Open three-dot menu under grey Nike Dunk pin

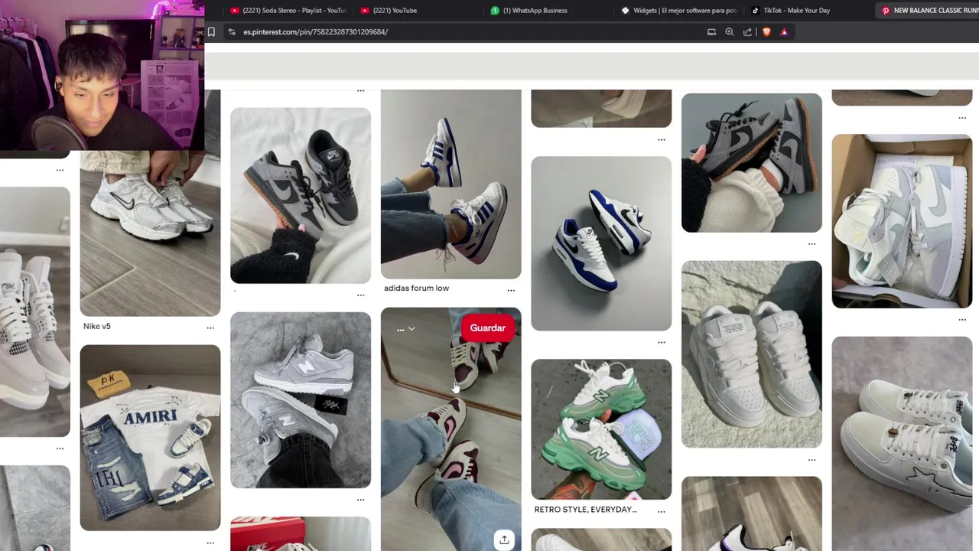click(x=360, y=295)
